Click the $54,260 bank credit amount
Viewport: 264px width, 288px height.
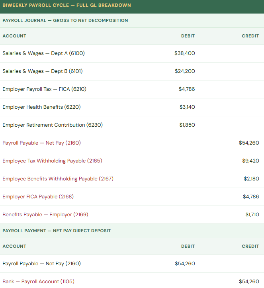point(249,282)
